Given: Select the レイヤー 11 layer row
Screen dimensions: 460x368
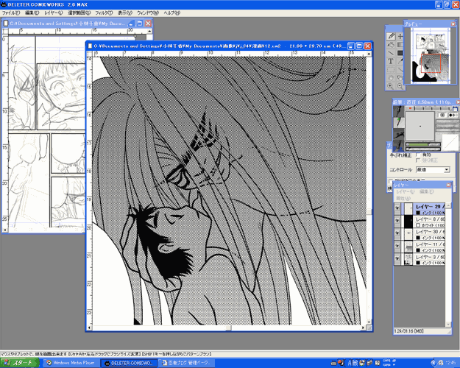Looking at the screenshot, I should (420, 247).
